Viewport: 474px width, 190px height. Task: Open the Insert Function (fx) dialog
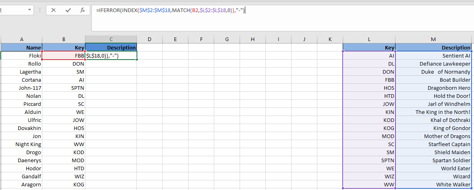(83, 10)
